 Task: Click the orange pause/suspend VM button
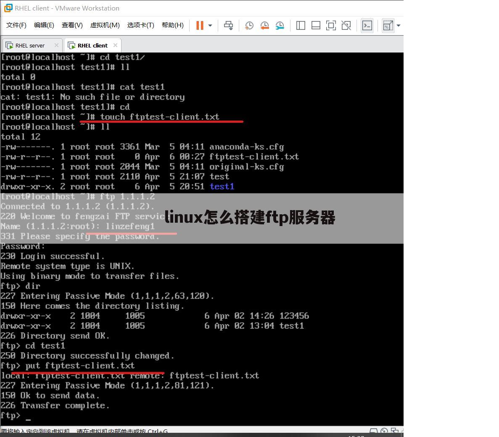[200, 26]
